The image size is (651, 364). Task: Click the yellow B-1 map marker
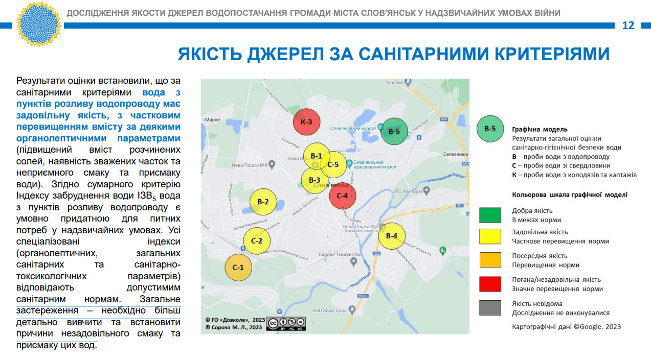(x=317, y=156)
